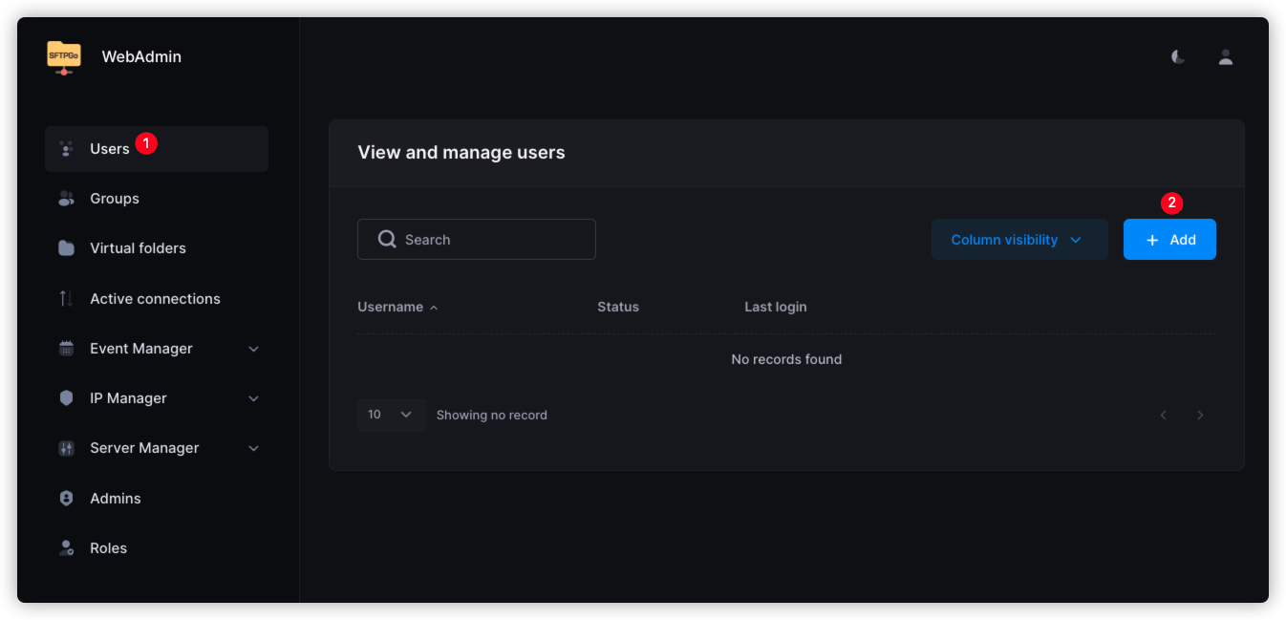Expand the IP Manager section

(253, 398)
